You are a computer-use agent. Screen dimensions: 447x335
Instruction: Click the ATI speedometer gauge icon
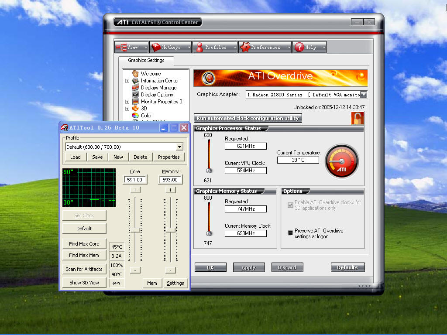[341, 161]
